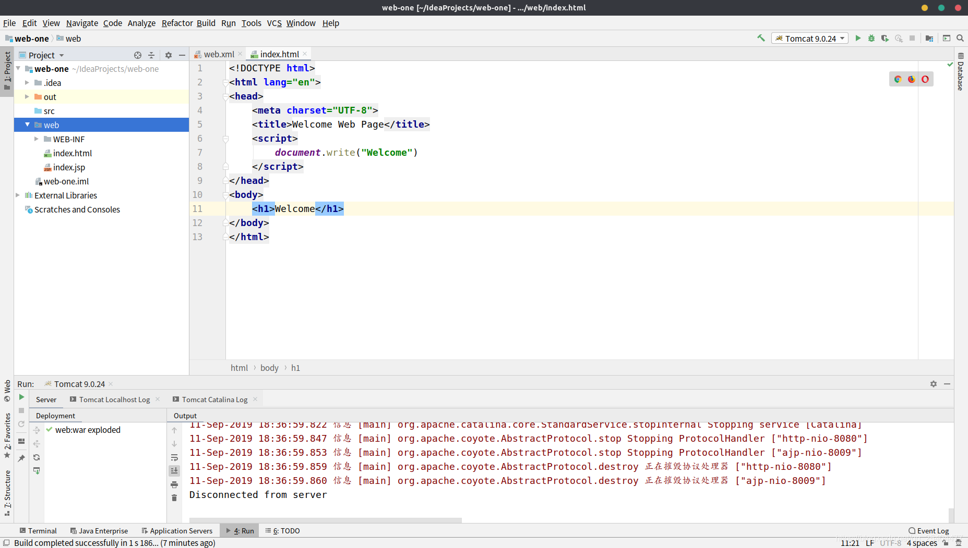The width and height of the screenshot is (968, 548).
Task: Switch to the Tomcat Catalina Log tab
Action: 214,400
